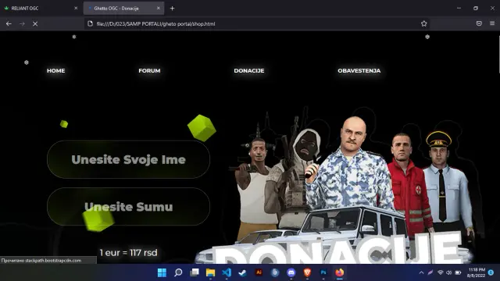The image size is (500, 281).
Task: Open Task View on taskbar
Action: click(195, 272)
